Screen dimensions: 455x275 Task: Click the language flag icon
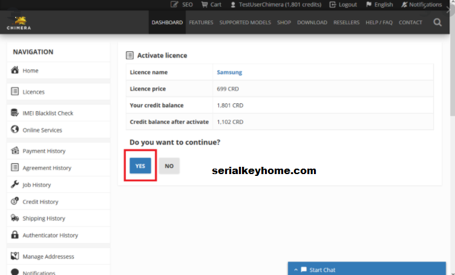pos(368,4)
